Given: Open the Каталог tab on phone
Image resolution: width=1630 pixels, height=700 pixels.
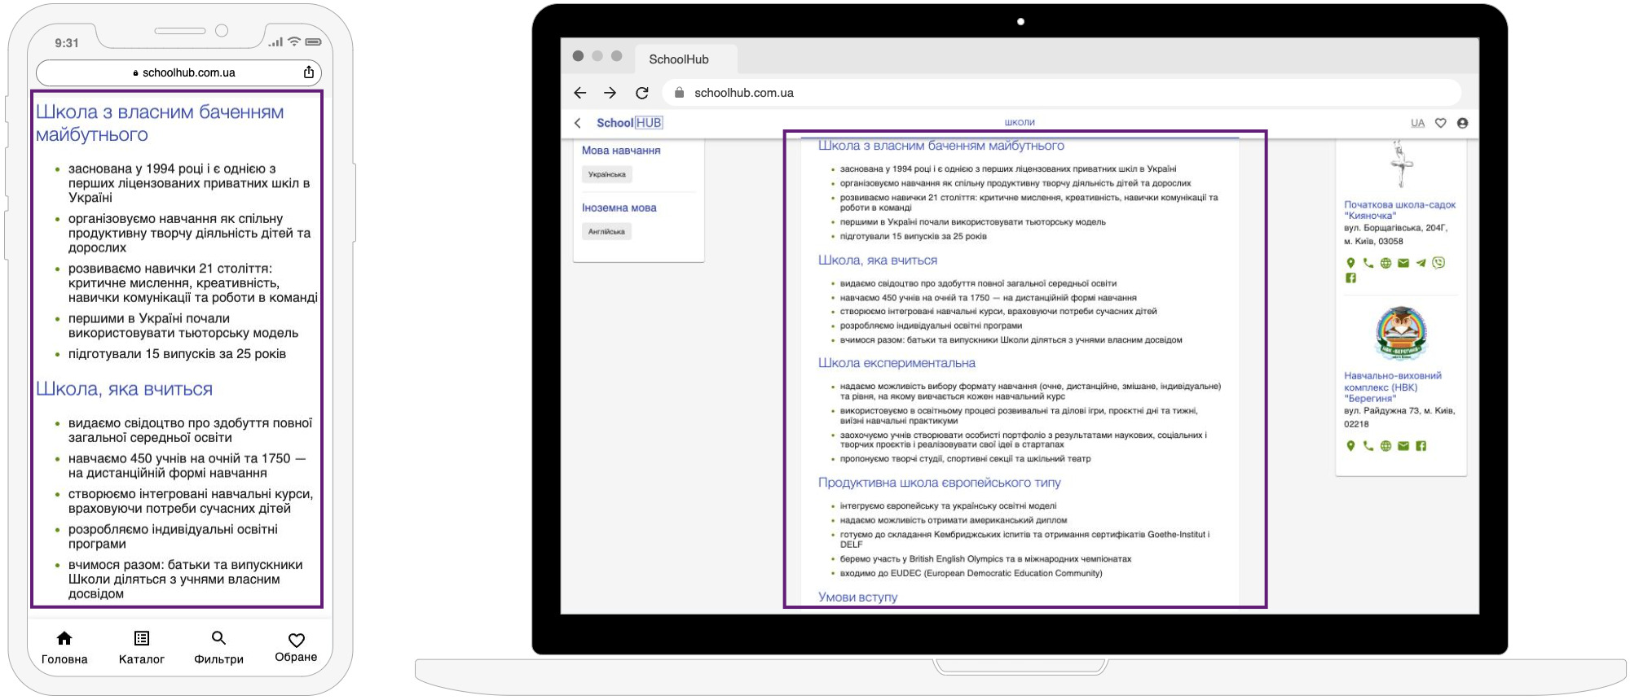Looking at the screenshot, I should point(142,647).
